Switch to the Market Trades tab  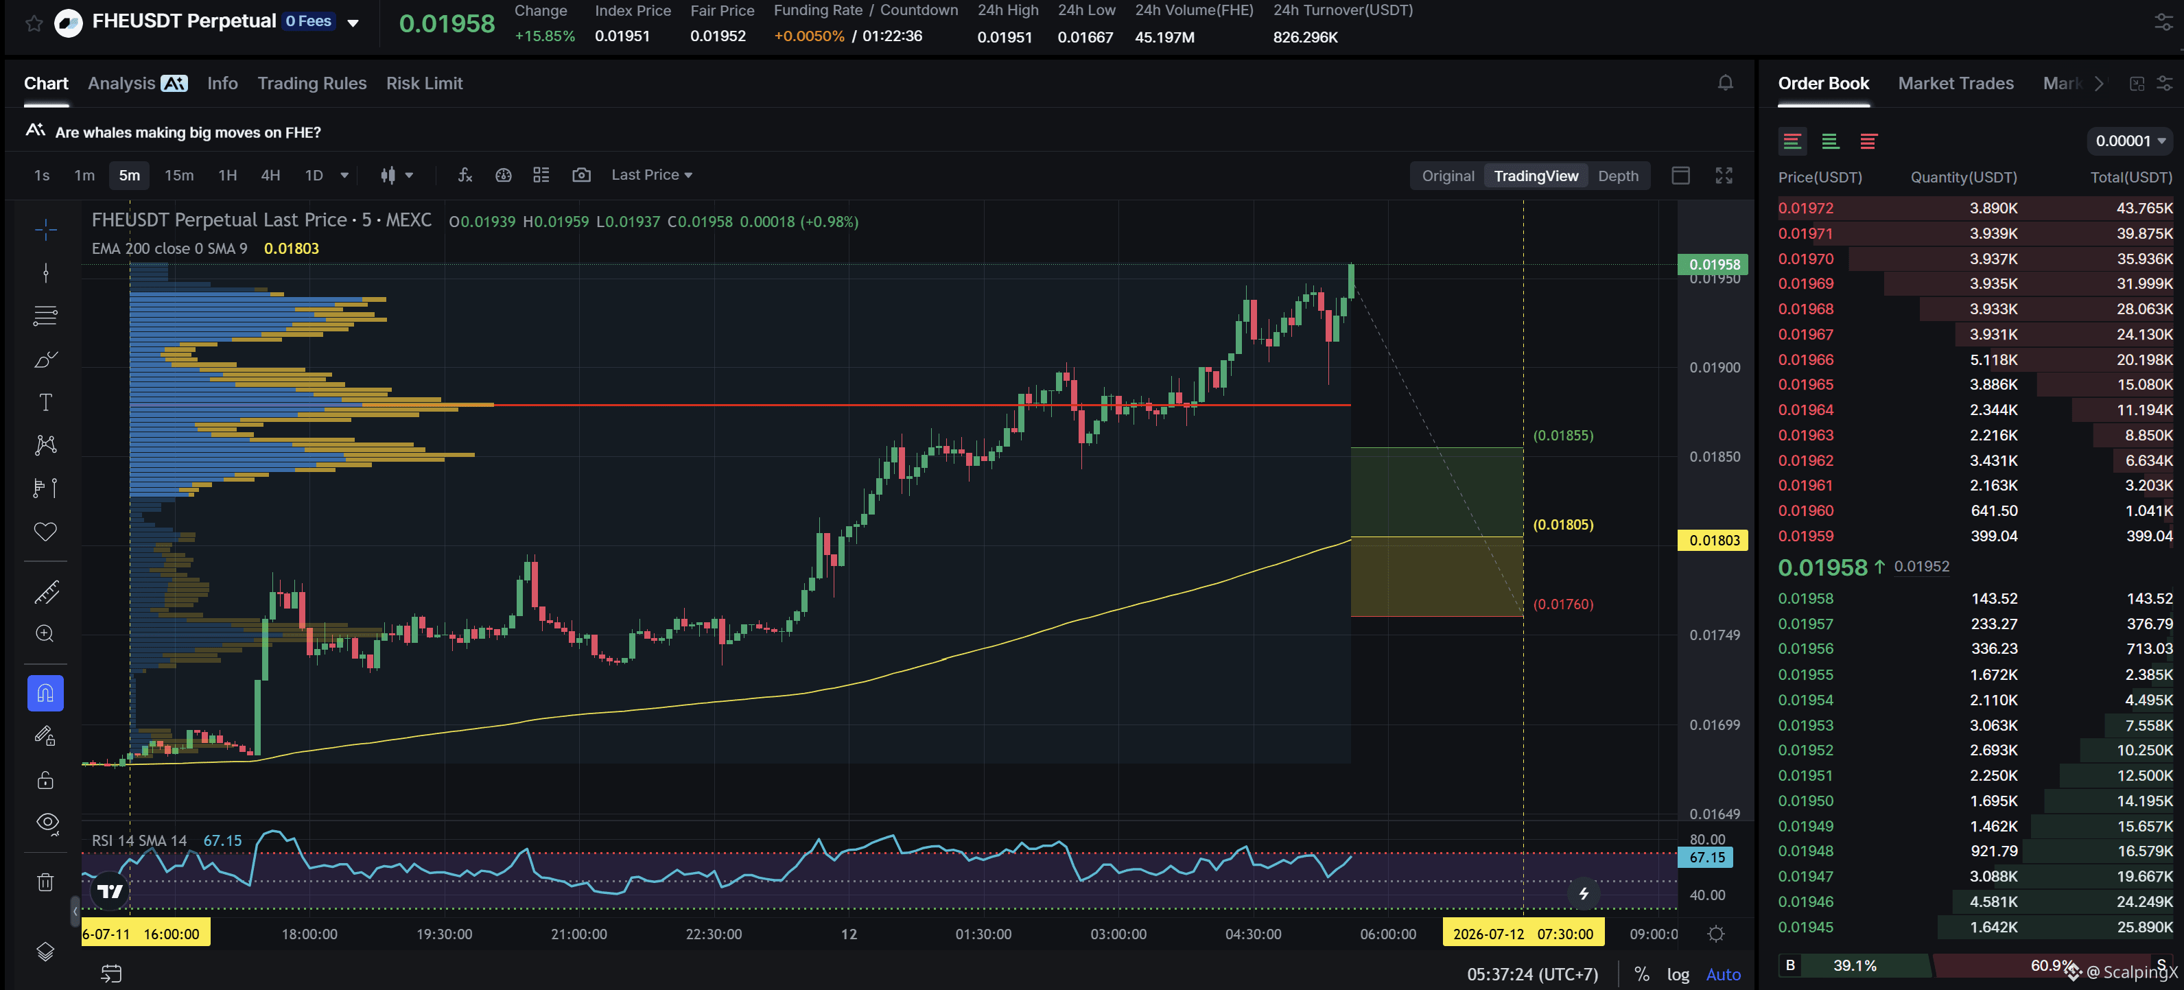[1955, 83]
